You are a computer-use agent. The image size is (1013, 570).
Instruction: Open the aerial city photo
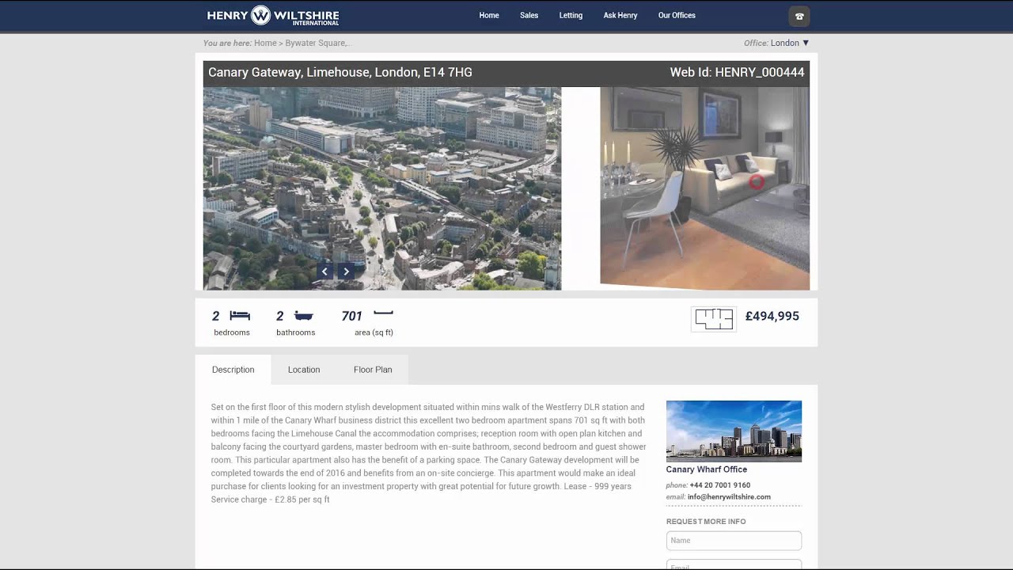coord(382,188)
